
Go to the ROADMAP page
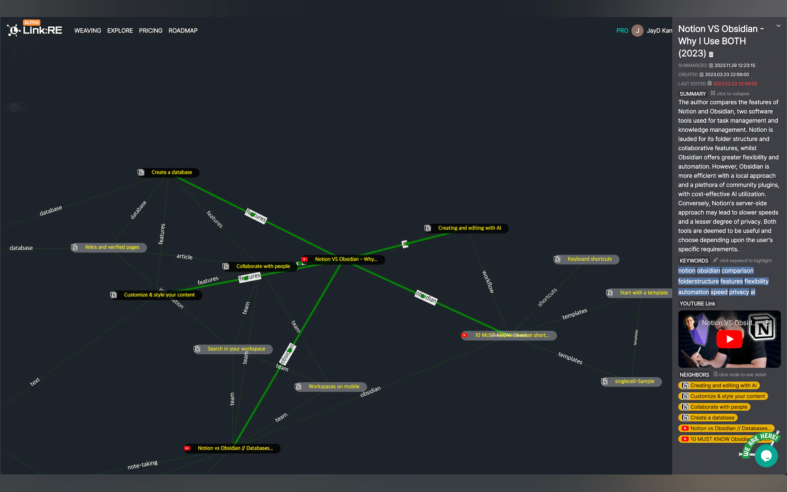click(x=183, y=31)
